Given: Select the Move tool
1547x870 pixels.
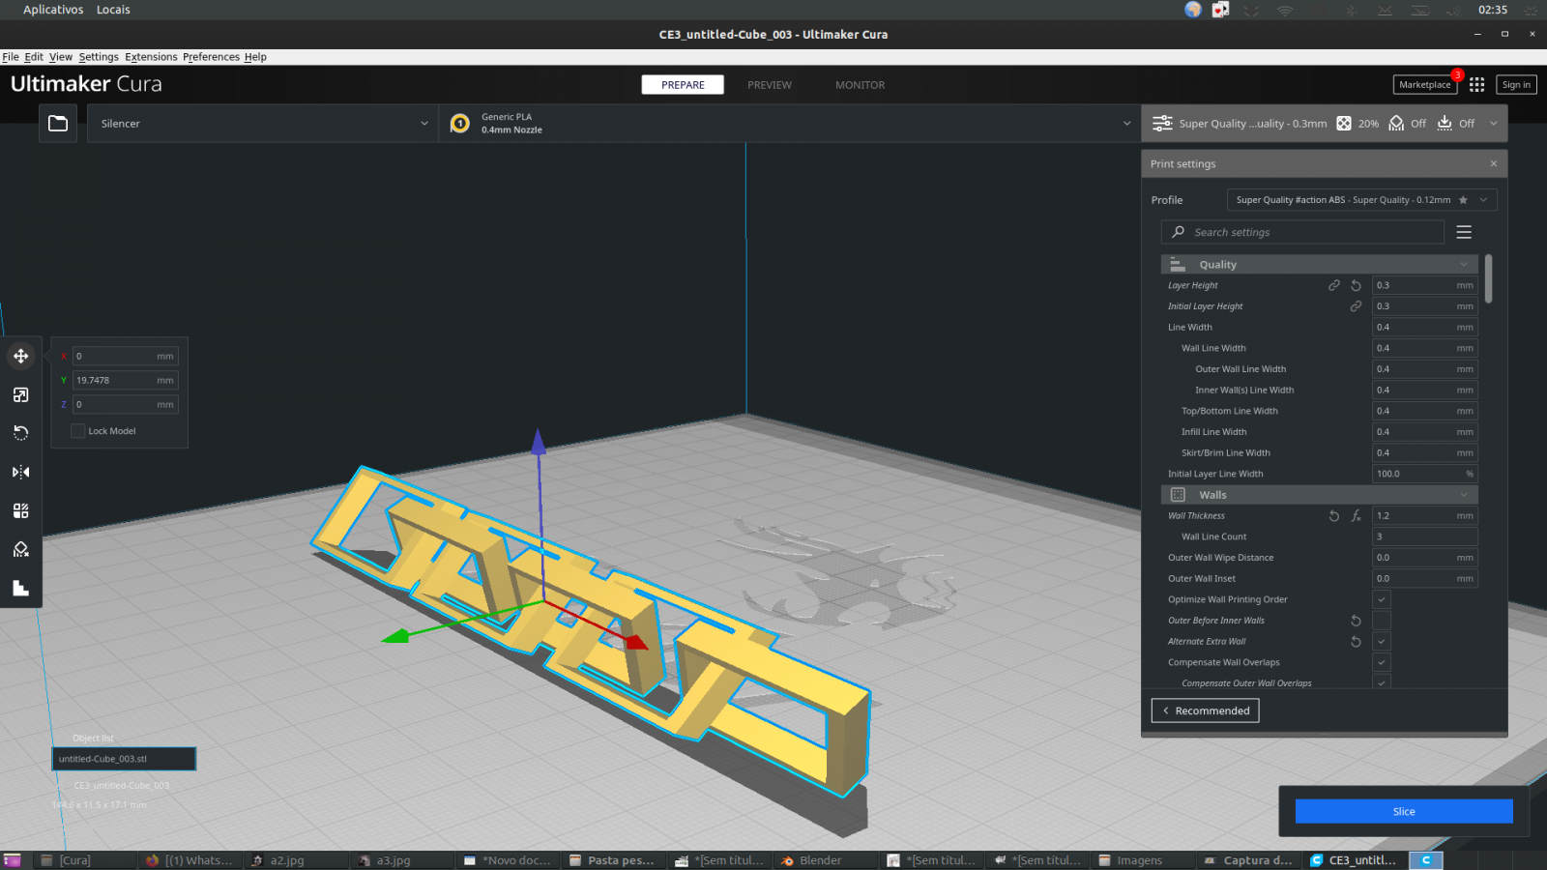Looking at the screenshot, I should click(20, 356).
